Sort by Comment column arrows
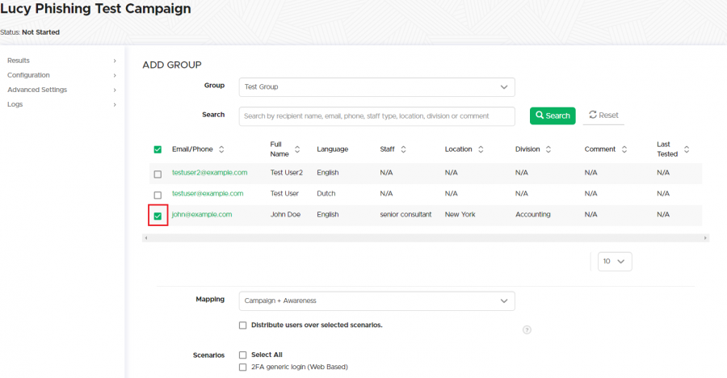The width and height of the screenshot is (727, 378). point(624,149)
